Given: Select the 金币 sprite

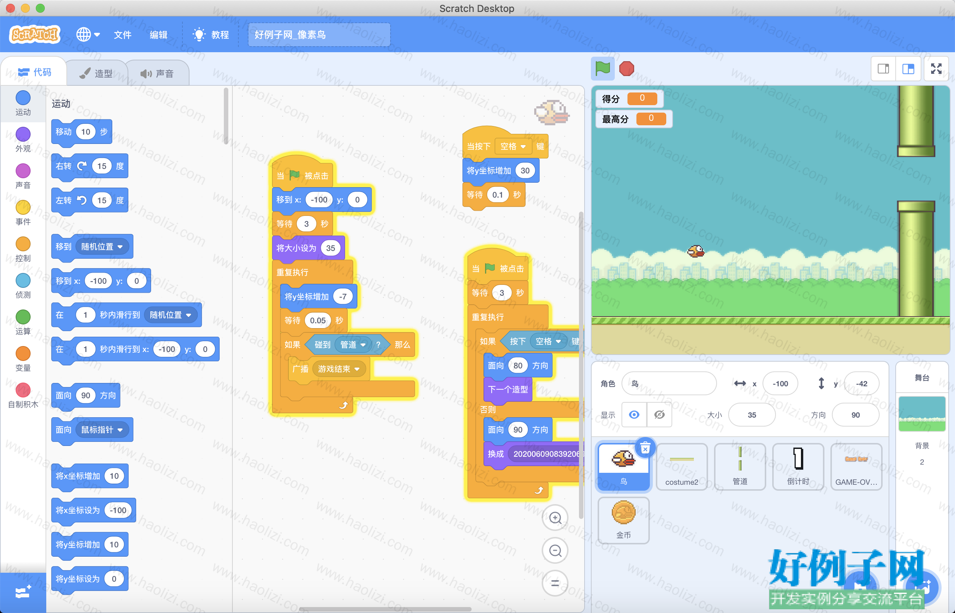Looking at the screenshot, I should [x=623, y=520].
